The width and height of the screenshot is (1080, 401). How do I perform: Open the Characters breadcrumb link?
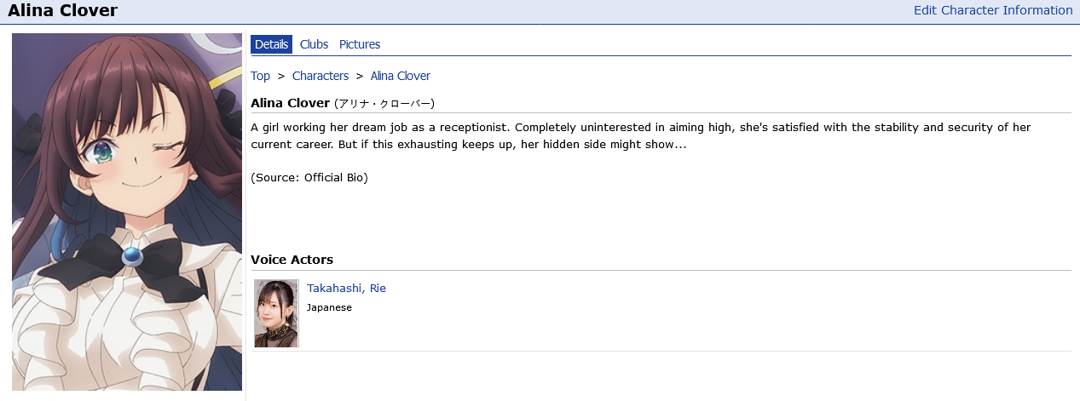[x=321, y=76]
